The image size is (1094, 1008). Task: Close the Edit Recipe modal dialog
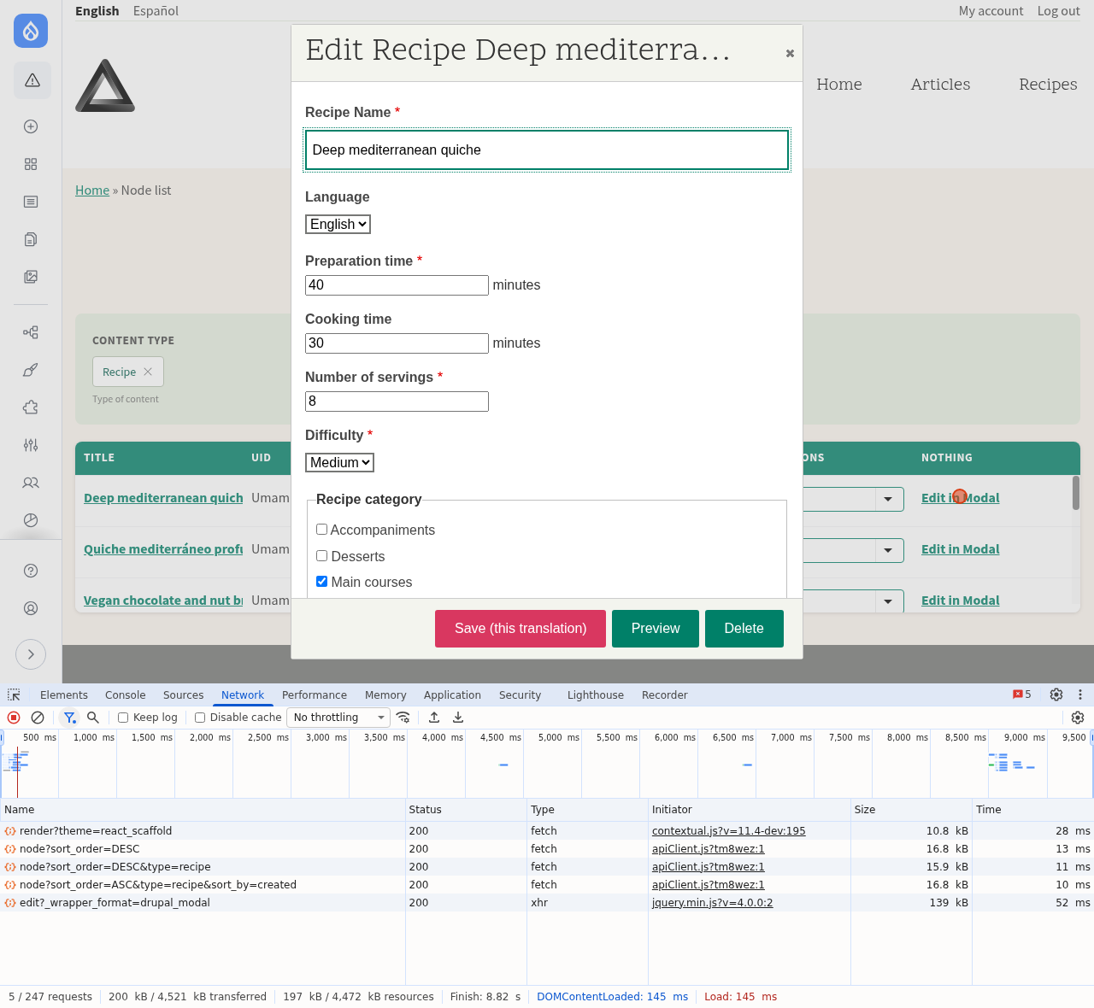pos(790,53)
